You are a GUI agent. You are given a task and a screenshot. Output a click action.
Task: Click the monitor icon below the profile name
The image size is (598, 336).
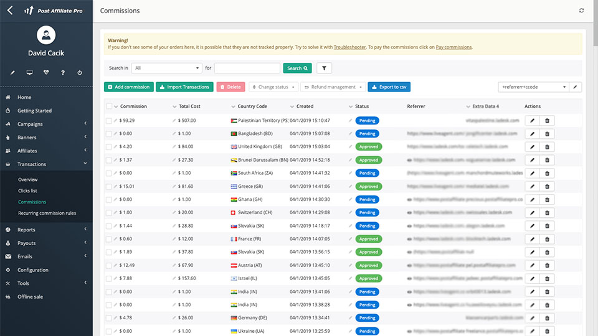coord(29,73)
